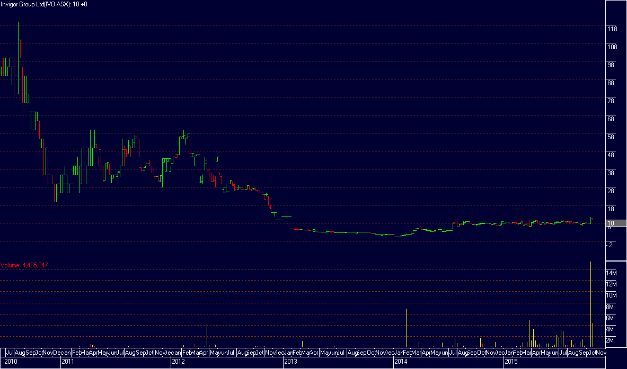Viewport: 627px width, 369px height.
Task: Click the yellow volume spike in April 2012
Action: (x=207, y=336)
